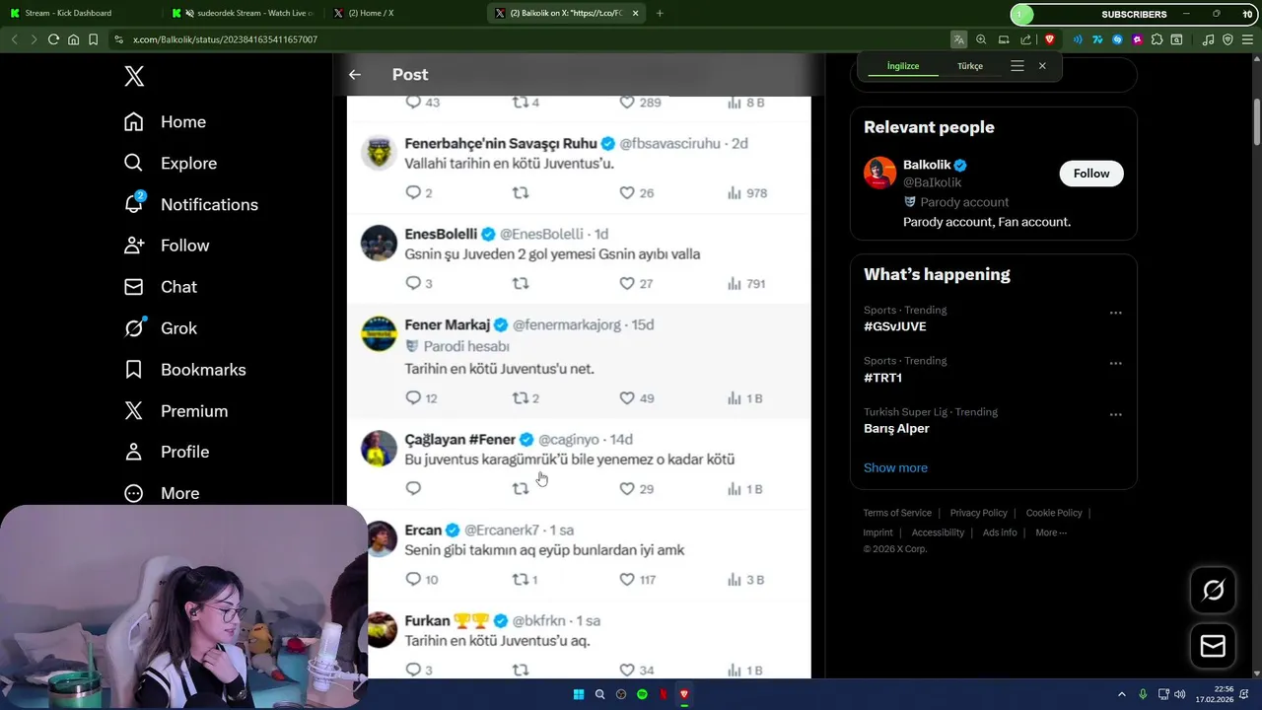The width and height of the screenshot is (1262, 710).
Task: Open trending topic Barış Alper
Action: point(896,429)
